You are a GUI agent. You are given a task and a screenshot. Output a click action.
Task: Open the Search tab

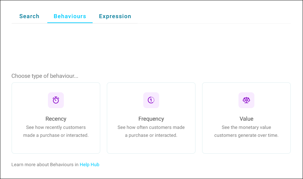tap(29, 16)
